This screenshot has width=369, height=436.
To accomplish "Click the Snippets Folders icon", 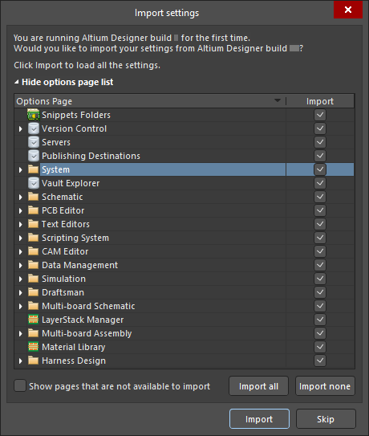I will click(34, 115).
